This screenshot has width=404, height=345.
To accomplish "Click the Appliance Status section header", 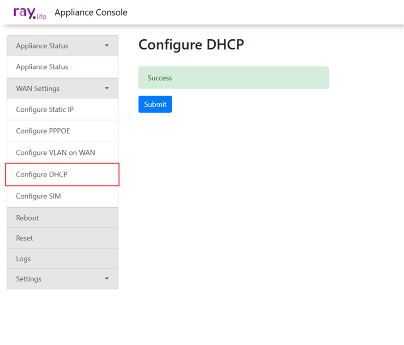I will 42,46.
